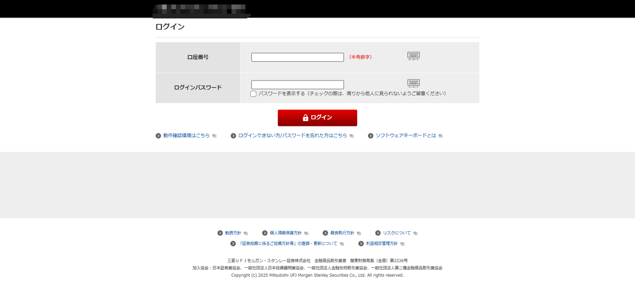Click new-window icon after 最良執行方針
Image resolution: width=635 pixels, height=301 pixels.
point(359,233)
